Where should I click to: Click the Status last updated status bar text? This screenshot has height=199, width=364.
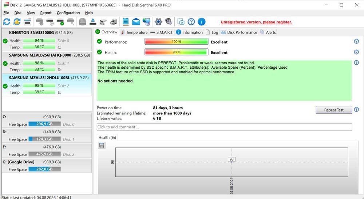click(x=37, y=198)
